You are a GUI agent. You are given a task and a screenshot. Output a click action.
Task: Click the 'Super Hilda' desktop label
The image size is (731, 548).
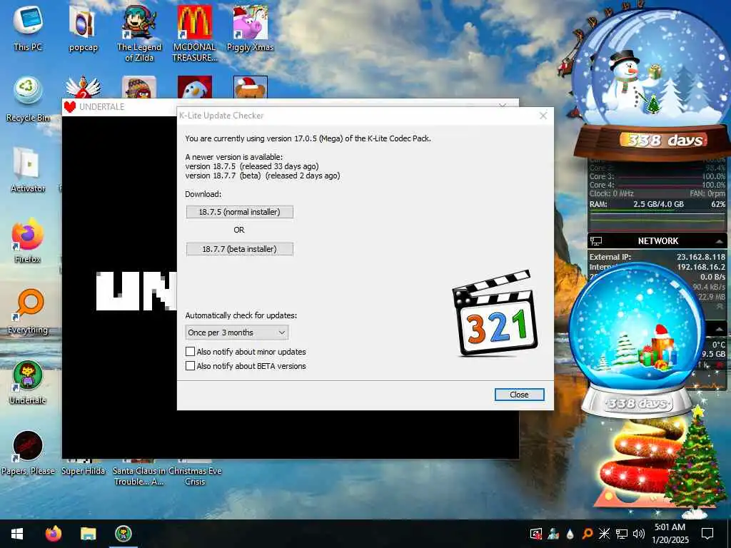[84, 471]
